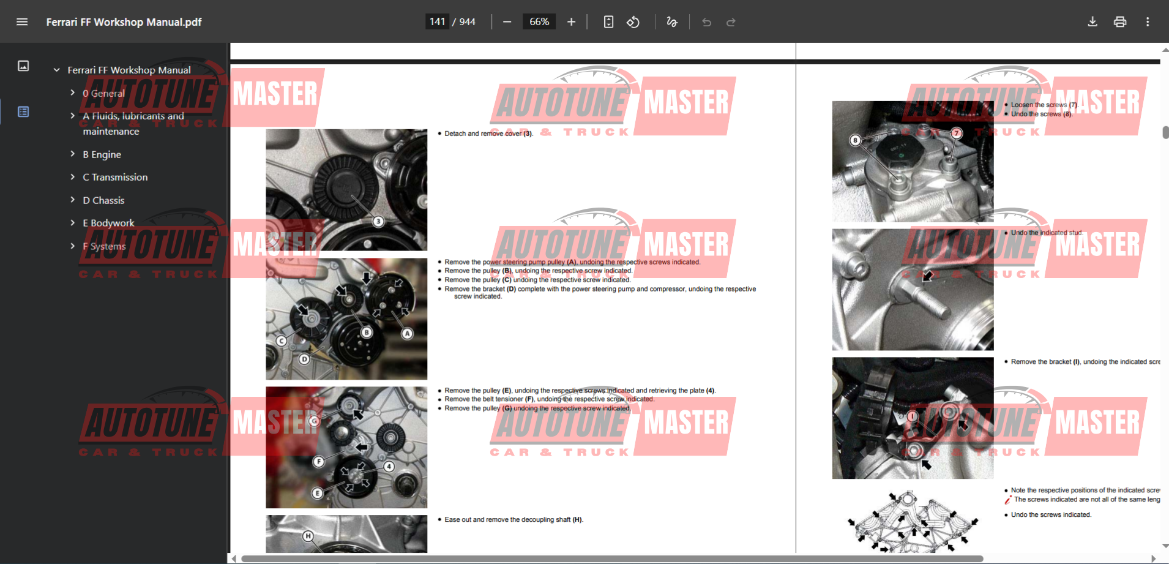Show page thumbnails view in sidebar
This screenshot has height=564, width=1169.
(x=23, y=66)
